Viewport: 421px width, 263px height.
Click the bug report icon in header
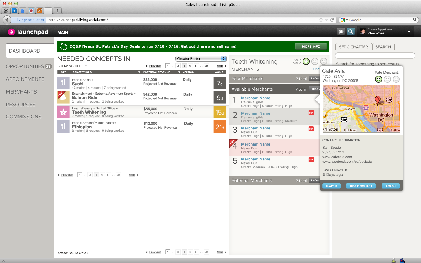point(341,31)
